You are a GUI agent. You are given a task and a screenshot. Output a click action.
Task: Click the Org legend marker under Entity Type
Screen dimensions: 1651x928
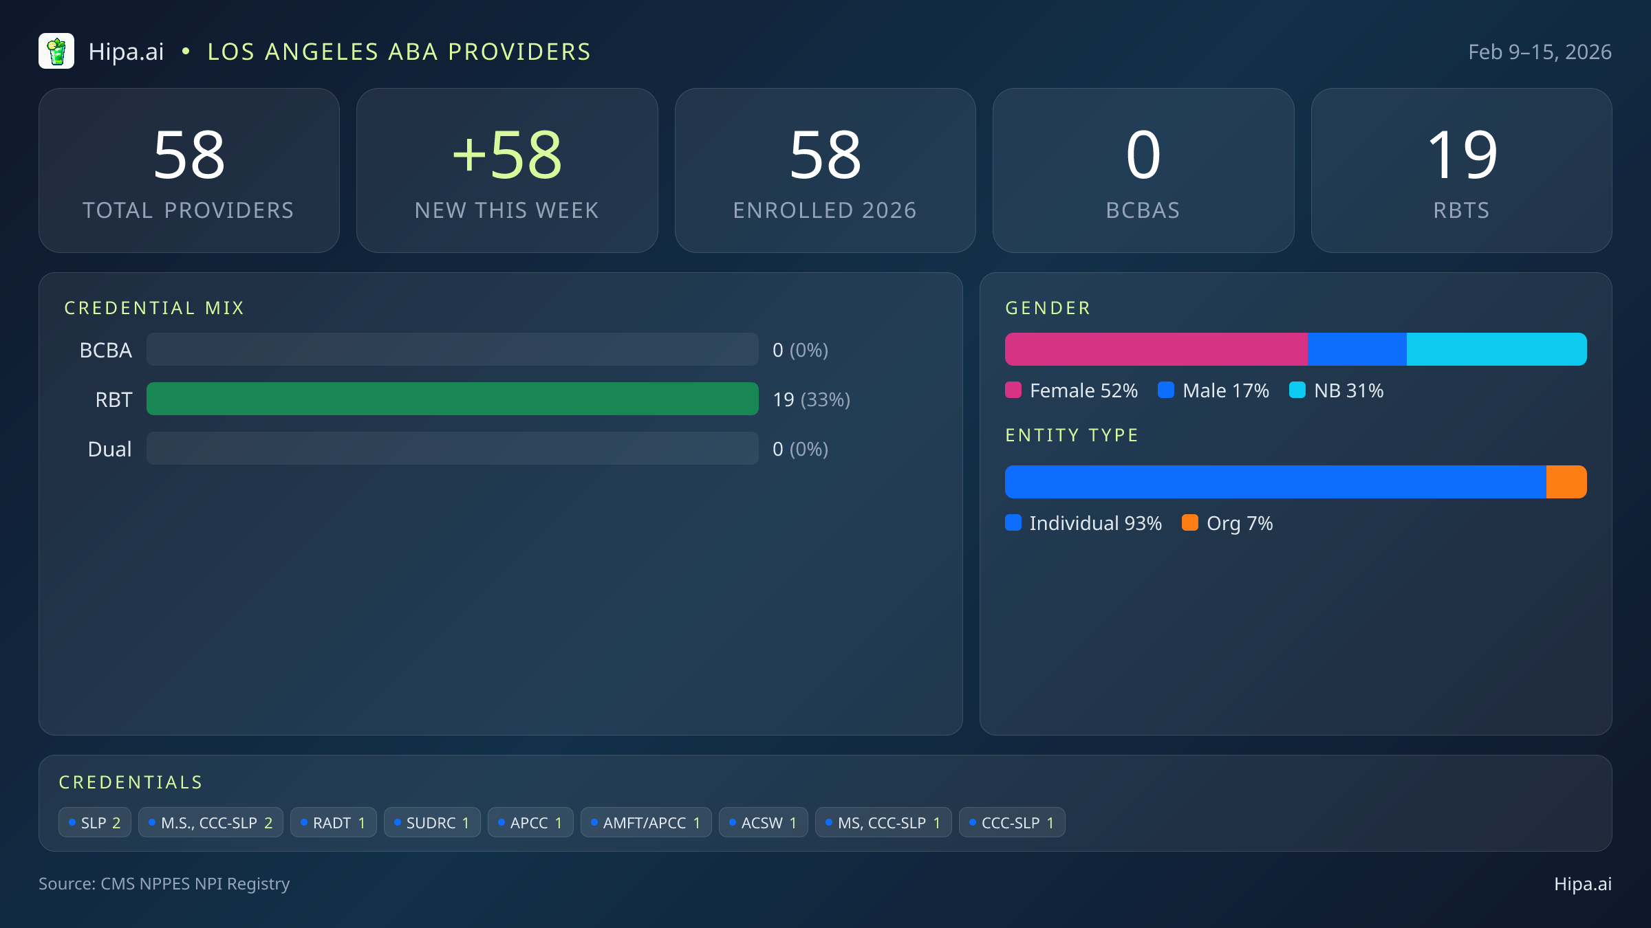point(1190,523)
